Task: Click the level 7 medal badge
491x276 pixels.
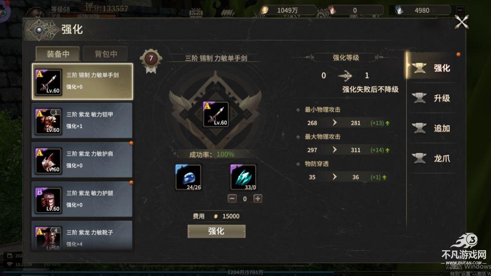Action: (151, 60)
